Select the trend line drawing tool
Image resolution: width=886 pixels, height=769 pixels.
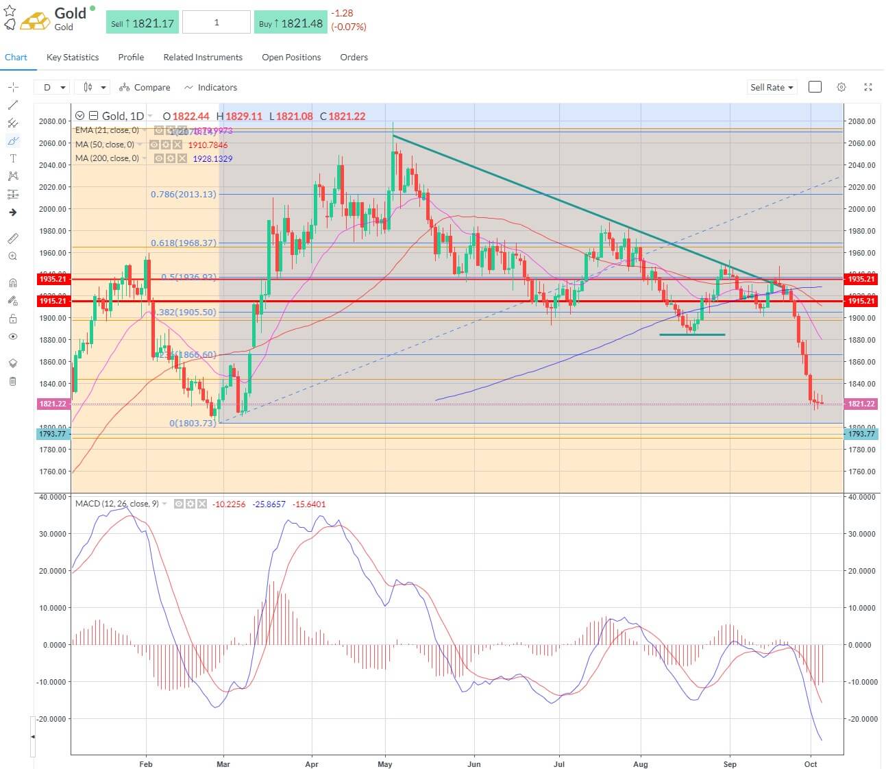[x=12, y=105]
